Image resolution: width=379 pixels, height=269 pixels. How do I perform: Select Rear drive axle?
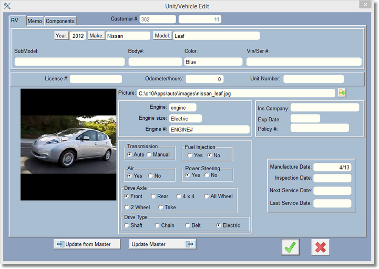point(153,196)
